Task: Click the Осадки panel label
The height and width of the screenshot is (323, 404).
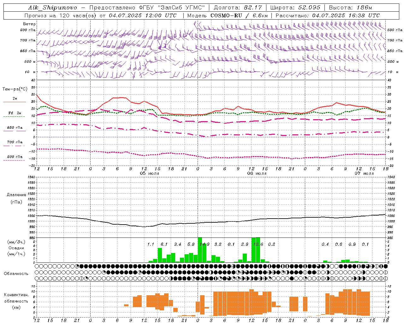Action: 16,248
